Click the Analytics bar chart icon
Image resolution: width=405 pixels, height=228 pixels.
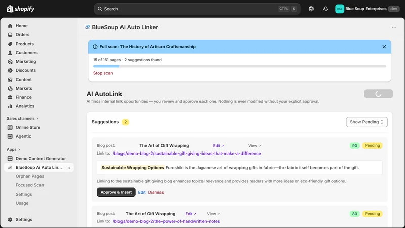(x=10, y=106)
